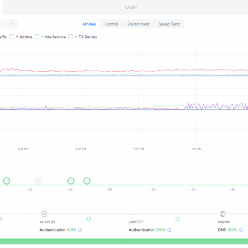The image size is (248, 248).
Task: Open info icon next to All APs Authentication 100%
Action: pos(80,230)
